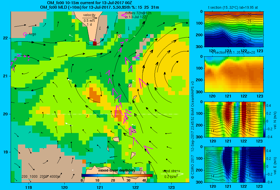Click the longitude 123 label under main map
The width and height of the screenshot is (280, 190).
tap(171, 187)
